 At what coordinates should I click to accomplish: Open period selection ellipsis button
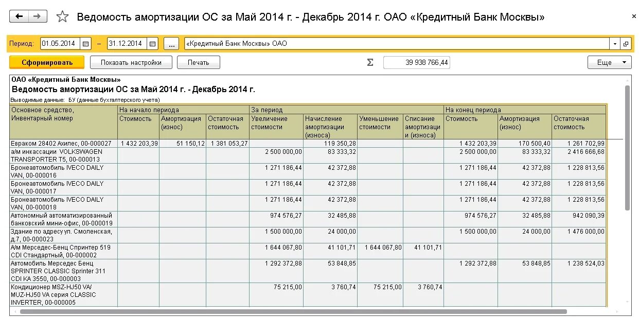[171, 44]
